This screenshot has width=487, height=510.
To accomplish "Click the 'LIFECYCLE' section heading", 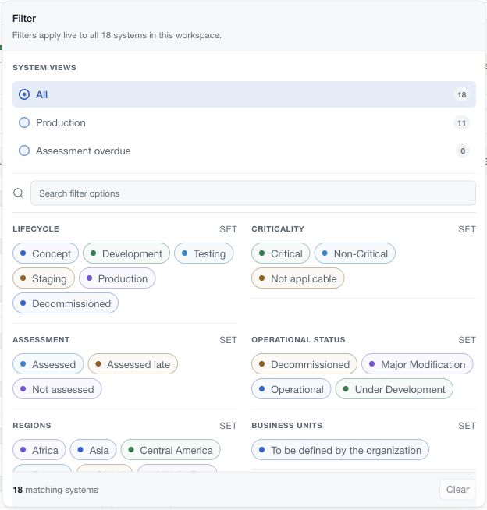I will click(36, 228).
